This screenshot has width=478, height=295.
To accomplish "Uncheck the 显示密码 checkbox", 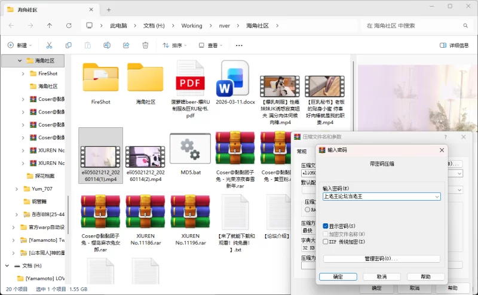I will [326, 226].
